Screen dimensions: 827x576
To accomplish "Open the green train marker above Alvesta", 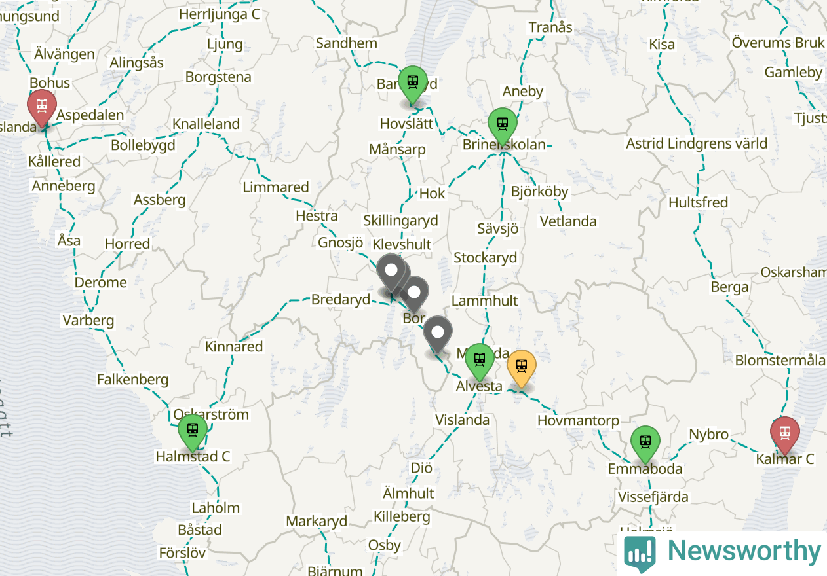I will point(480,359).
